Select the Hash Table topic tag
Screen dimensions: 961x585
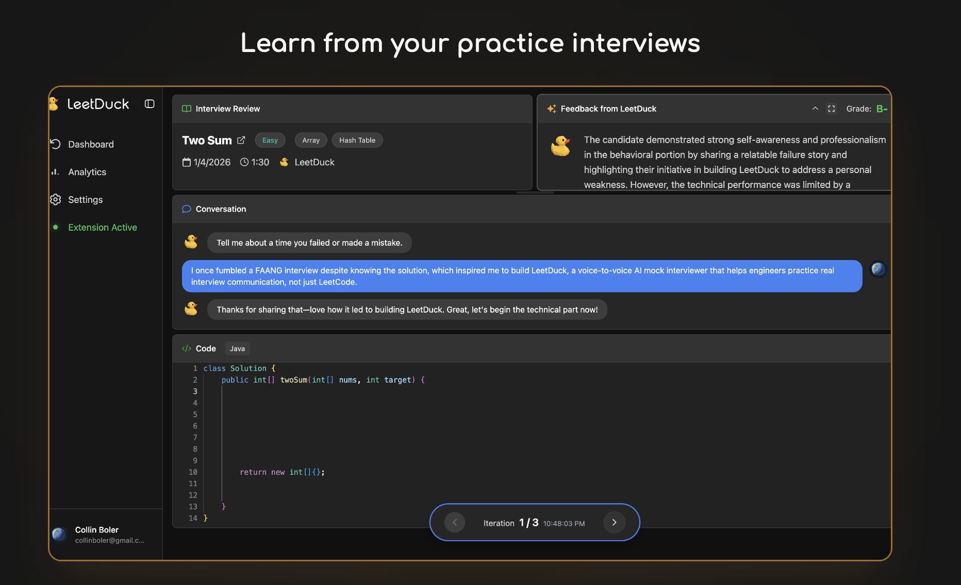click(x=357, y=140)
